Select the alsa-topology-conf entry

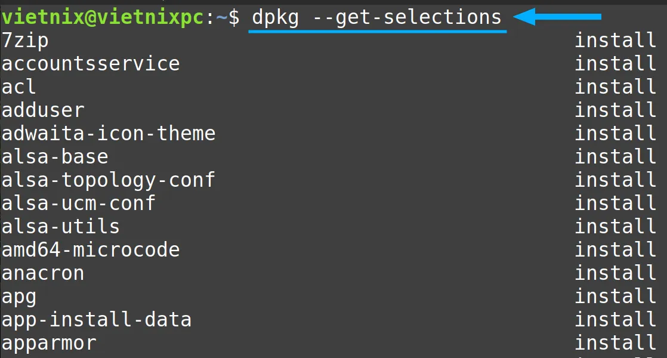(109, 181)
